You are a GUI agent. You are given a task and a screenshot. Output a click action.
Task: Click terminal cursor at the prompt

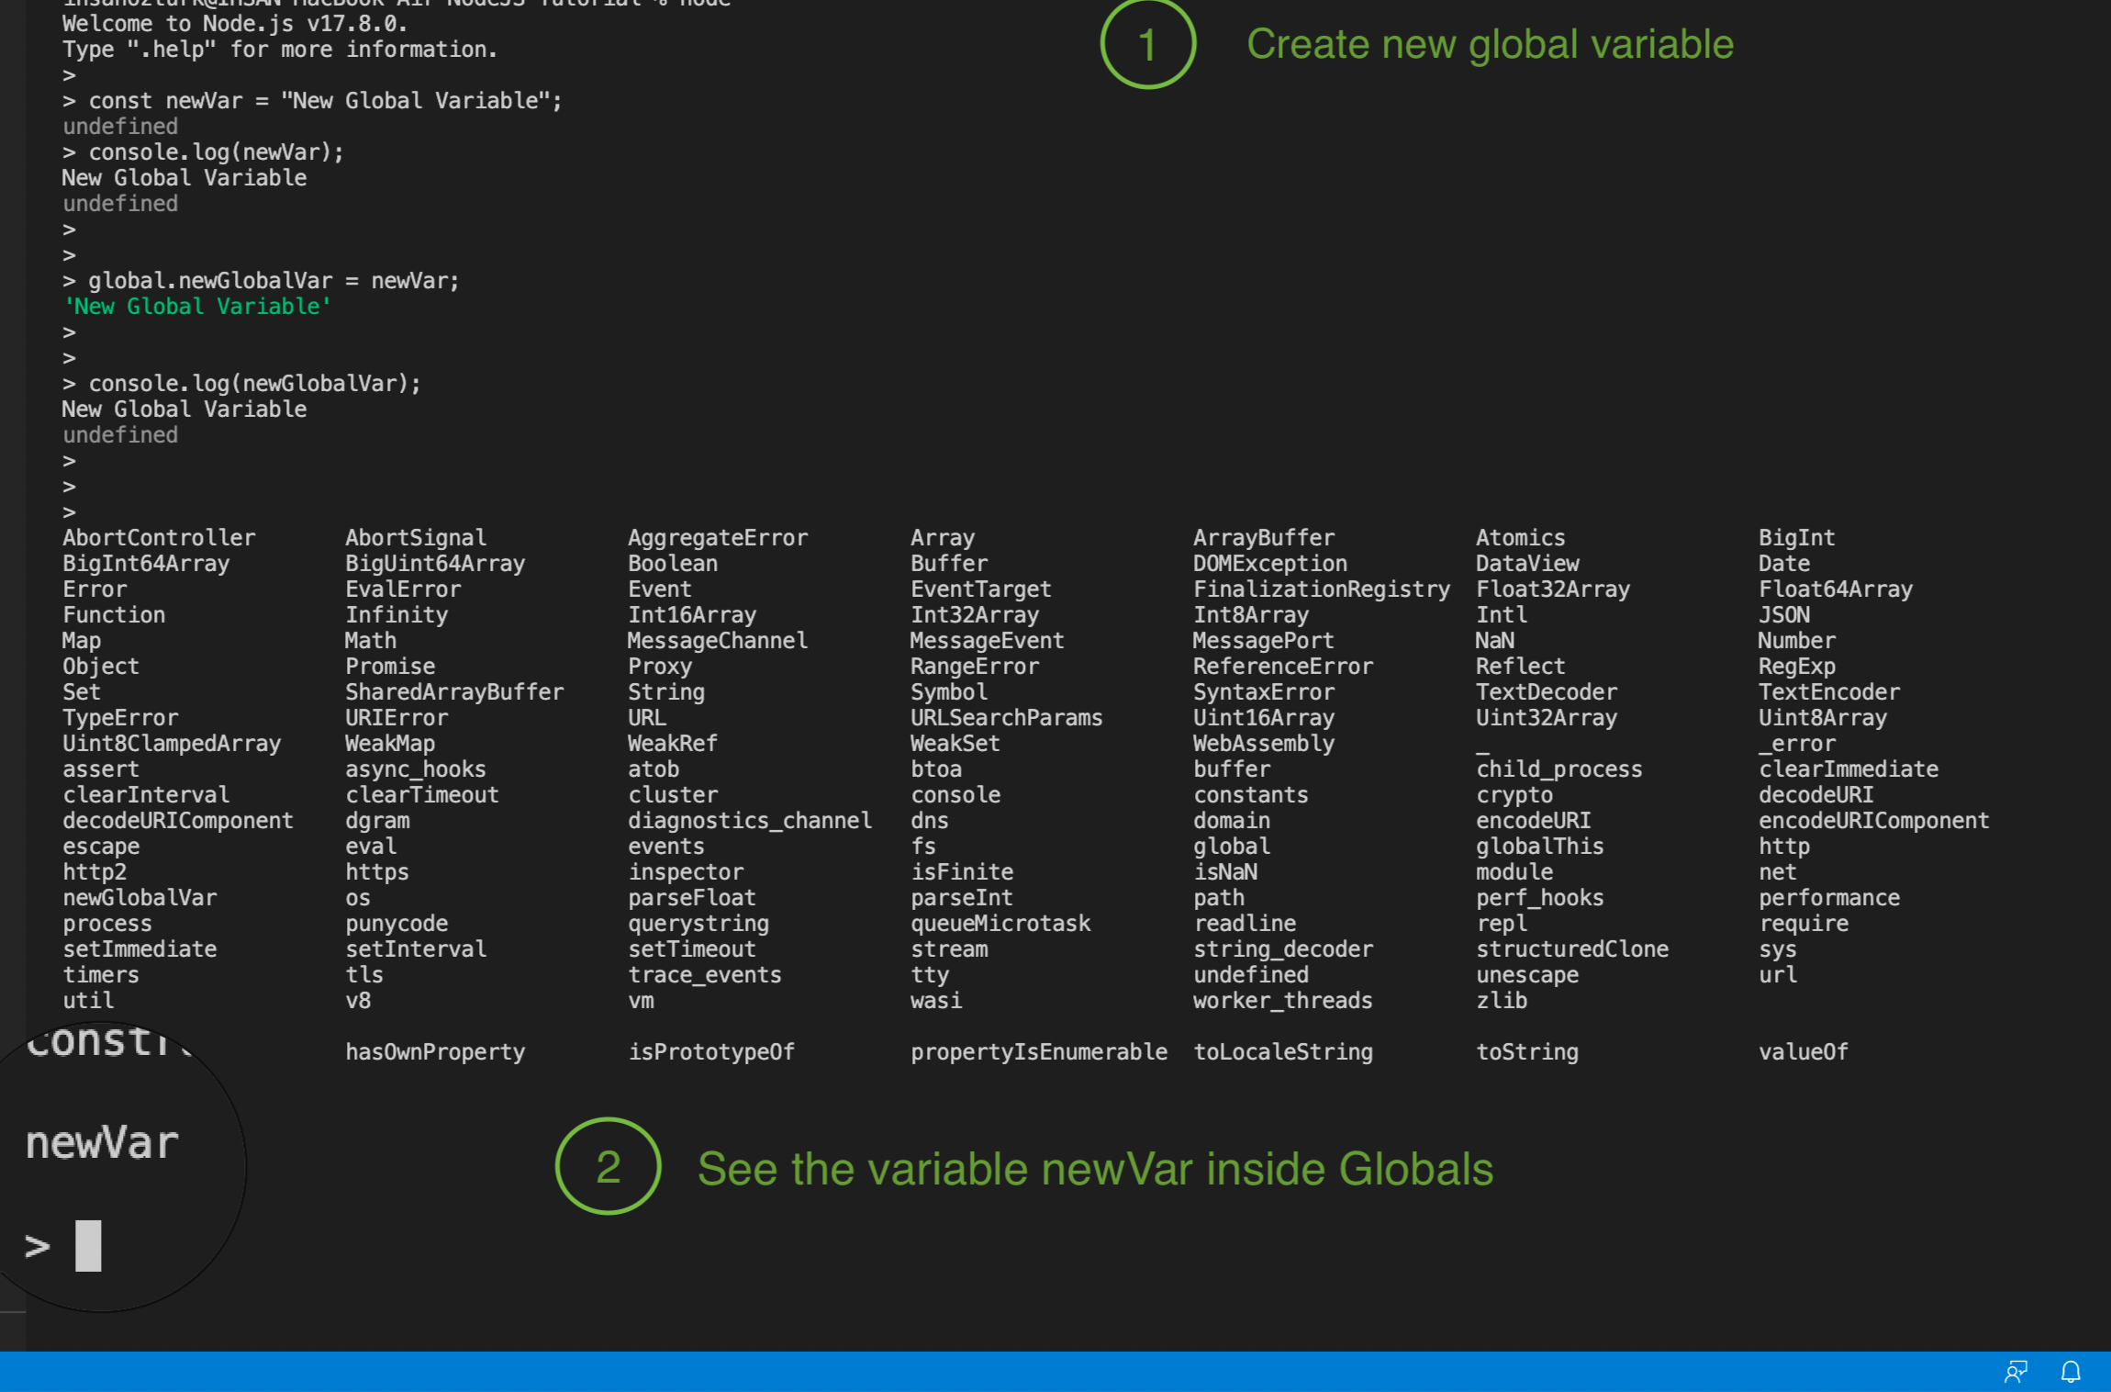click(88, 1246)
